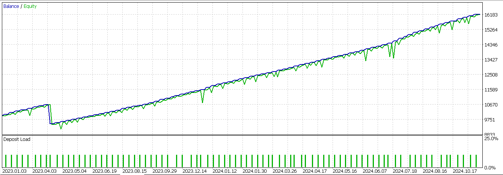The image size is (503, 175).
Task: Click the 2024.04.17 date label
Action: 315,171
